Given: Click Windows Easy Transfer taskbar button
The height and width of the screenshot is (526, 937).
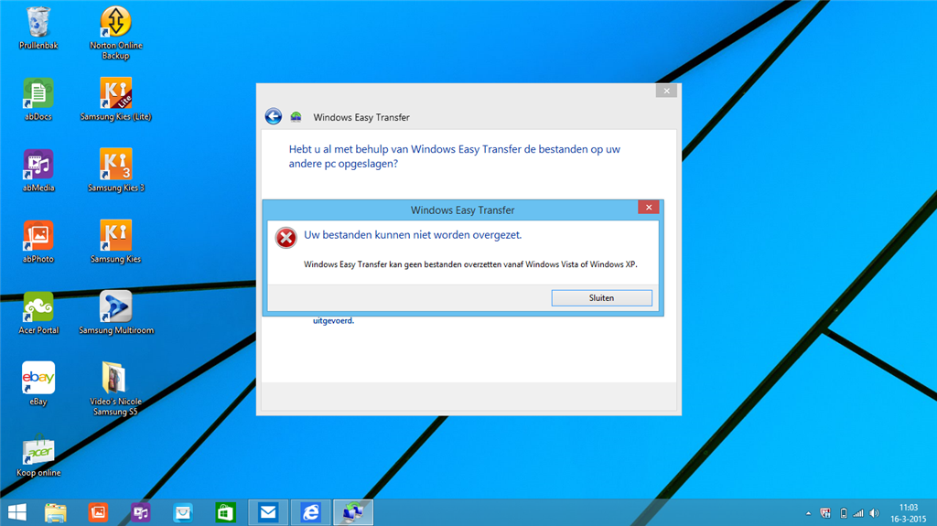Looking at the screenshot, I should point(353,513).
